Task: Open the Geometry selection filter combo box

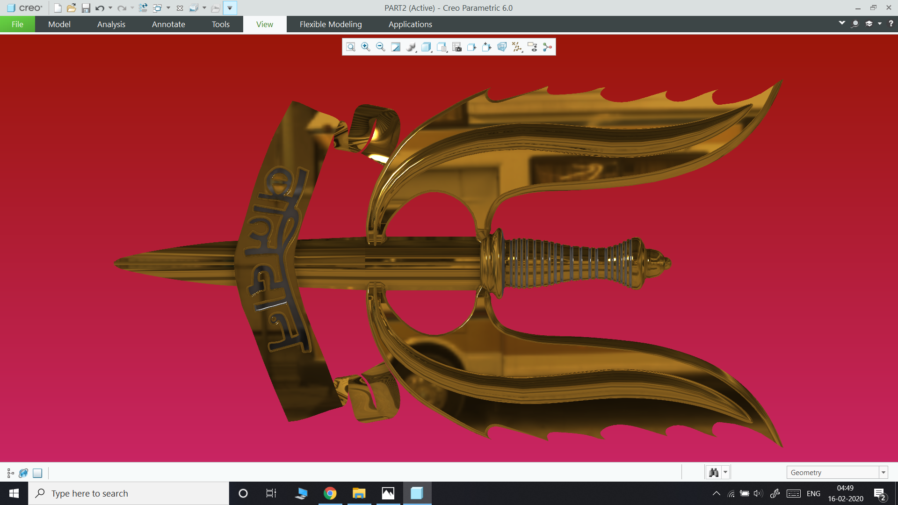Action: point(837,472)
